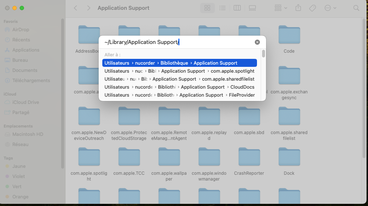This screenshot has height=206, width=368.
Task: Choose the com.apple.spotlight path suggestion
Action: (x=179, y=71)
